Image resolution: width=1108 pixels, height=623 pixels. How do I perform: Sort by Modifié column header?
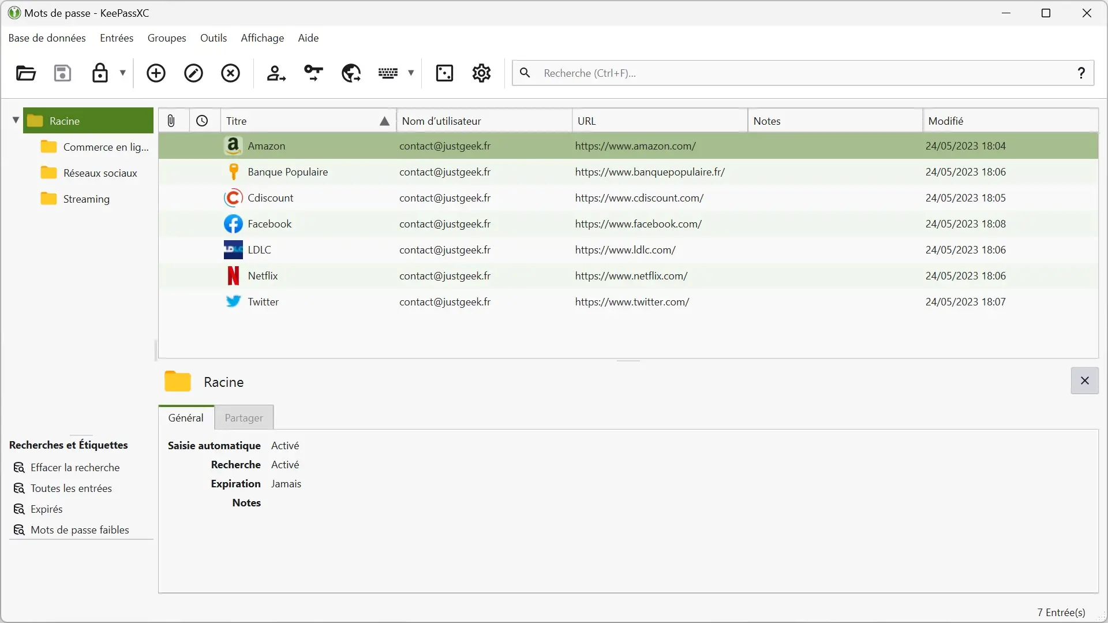click(1010, 121)
